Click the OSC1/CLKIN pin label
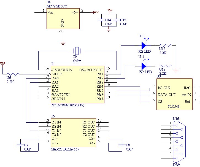Screen dimensions: 200x167 (62, 70)
